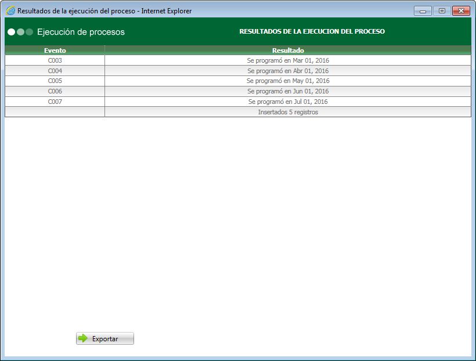Select event row C003
Viewport: 476px width, 361px height.
pyautogui.click(x=55, y=60)
